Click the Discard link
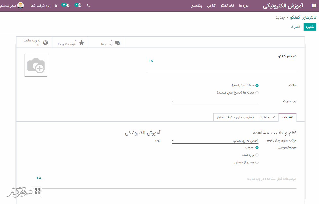Screen dimensions: 319x204 [295, 27]
